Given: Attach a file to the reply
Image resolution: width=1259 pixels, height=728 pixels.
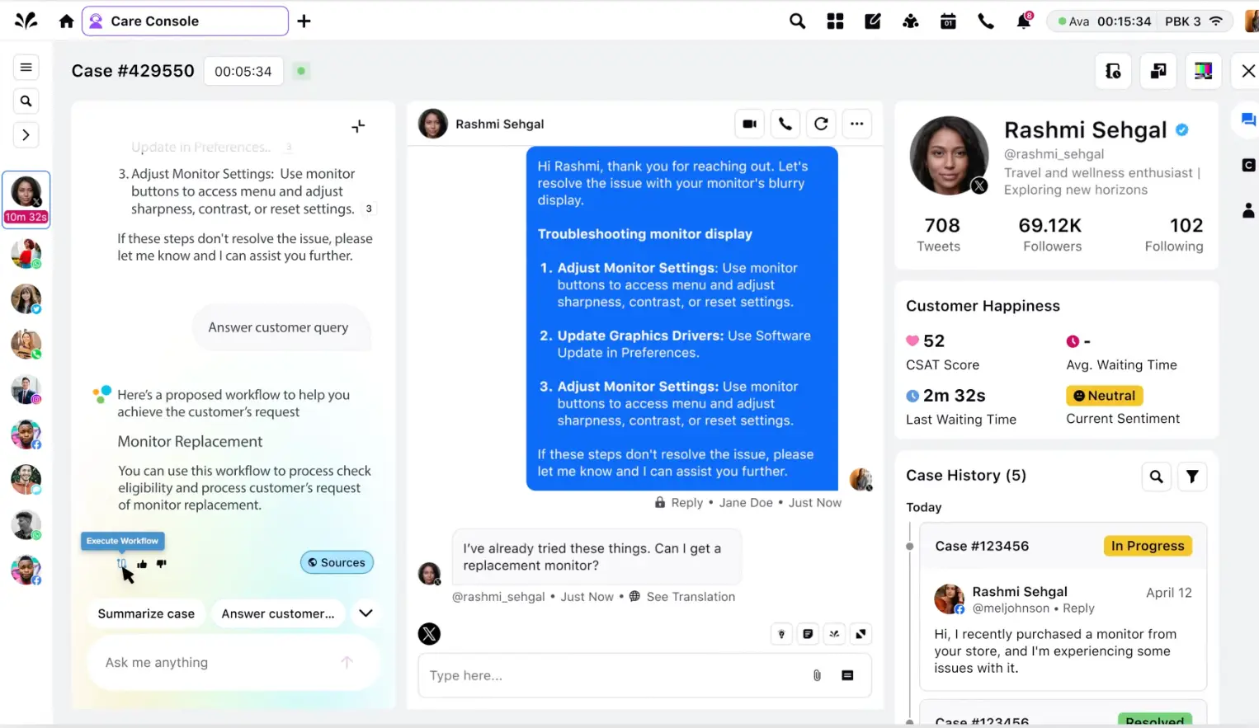Looking at the screenshot, I should click(x=817, y=674).
